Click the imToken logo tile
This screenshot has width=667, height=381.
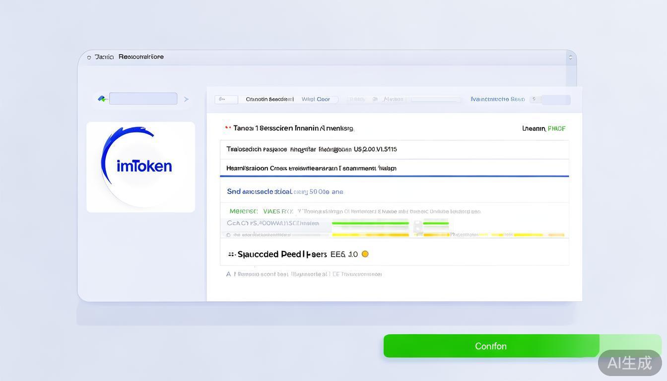tap(140, 167)
